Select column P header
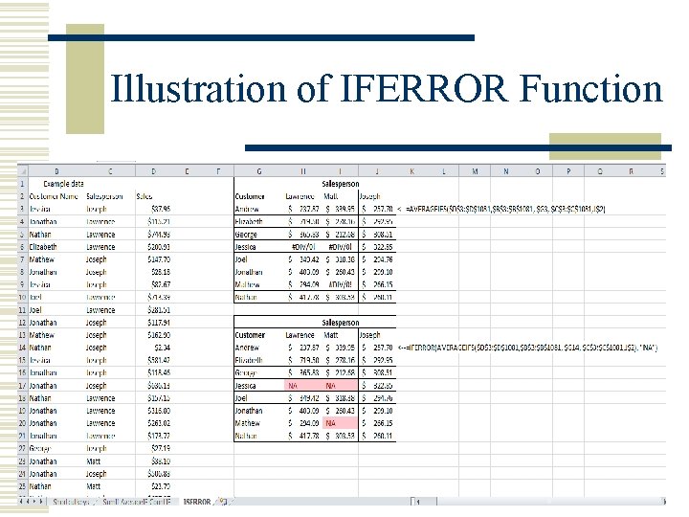The width and height of the screenshot is (689, 517). click(x=568, y=171)
